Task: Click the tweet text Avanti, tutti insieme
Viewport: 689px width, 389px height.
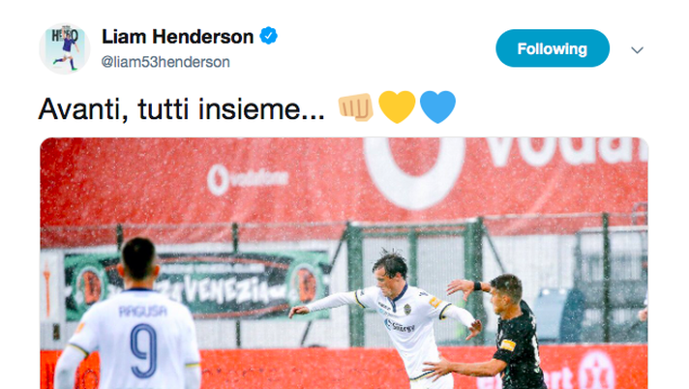Action: tap(182, 108)
